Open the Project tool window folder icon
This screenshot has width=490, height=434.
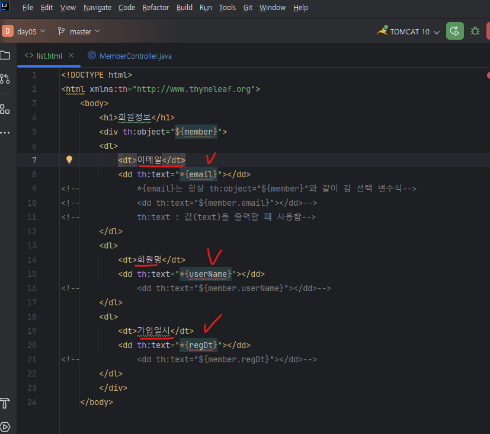pyautogui.click(x=5, y=56)
